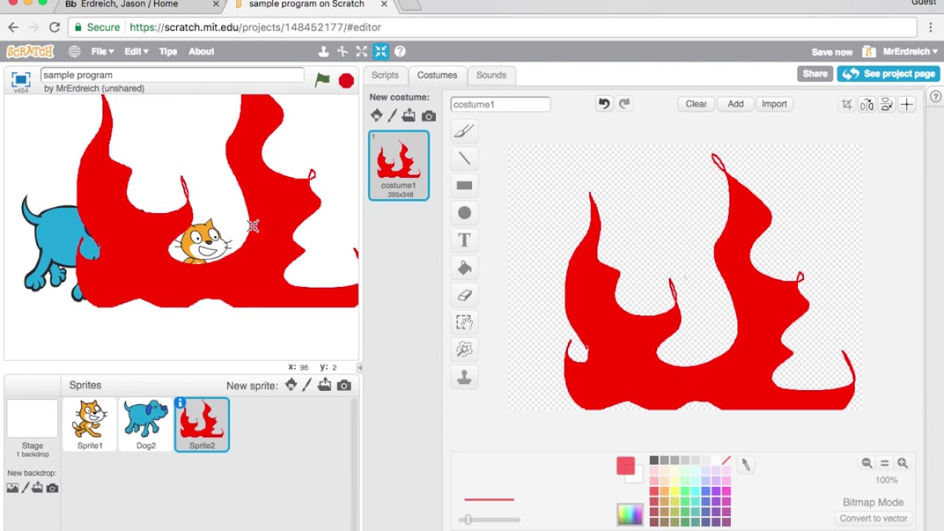Create new sprite from camera

pos(344,386)
